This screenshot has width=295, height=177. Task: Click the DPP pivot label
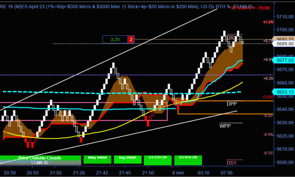point(232,104)
